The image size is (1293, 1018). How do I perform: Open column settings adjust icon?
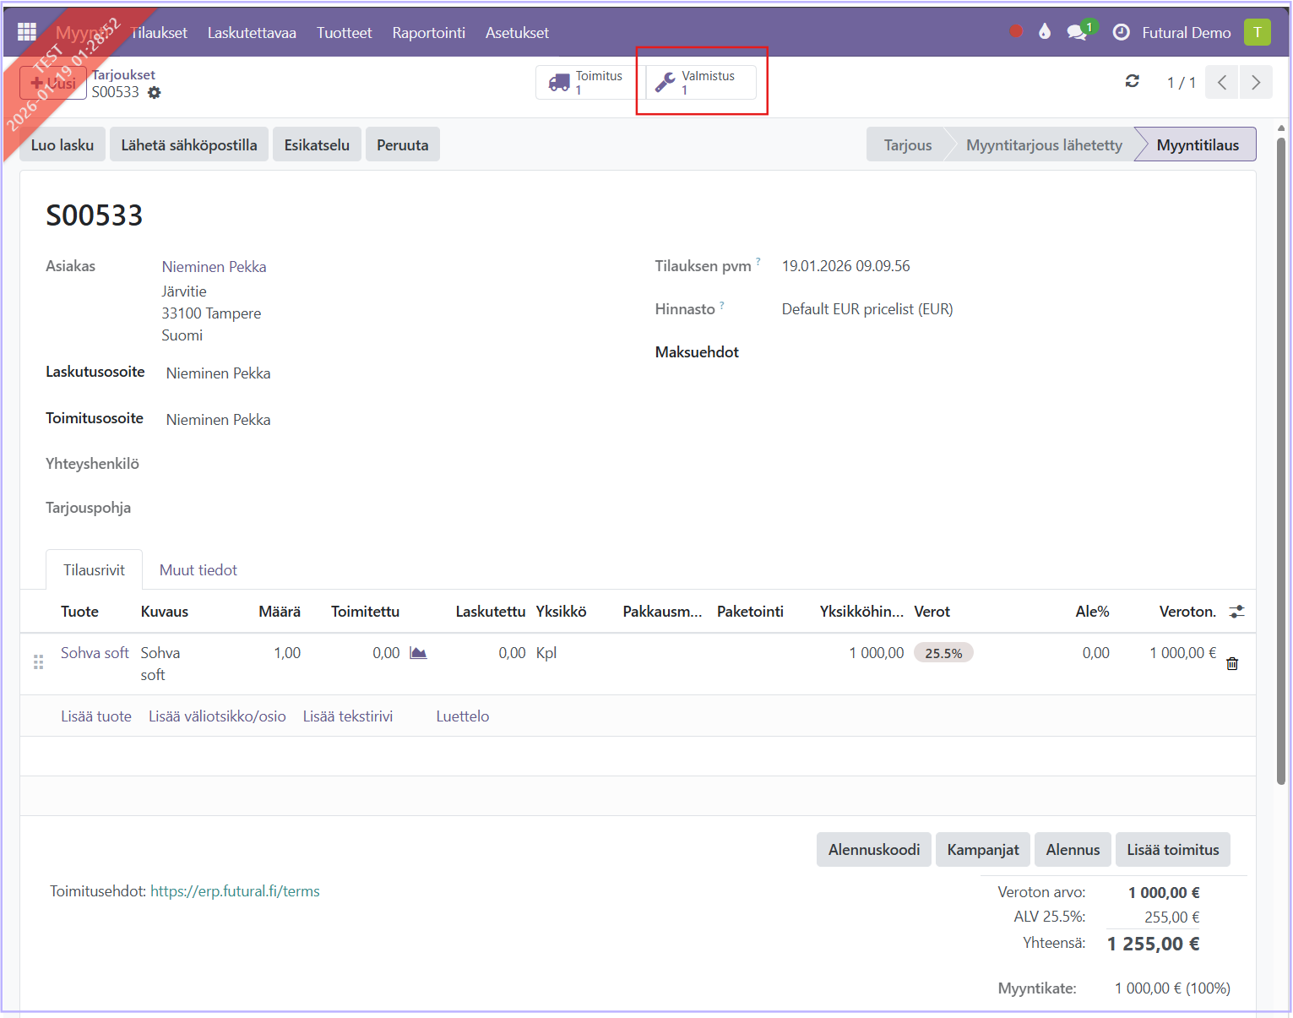[x=1236, y=612]
